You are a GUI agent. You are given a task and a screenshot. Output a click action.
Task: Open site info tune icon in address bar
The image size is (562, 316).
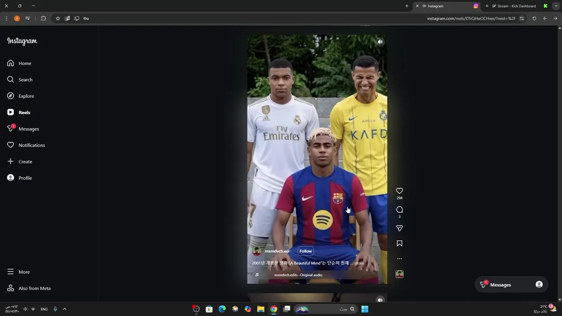point(522,18)
